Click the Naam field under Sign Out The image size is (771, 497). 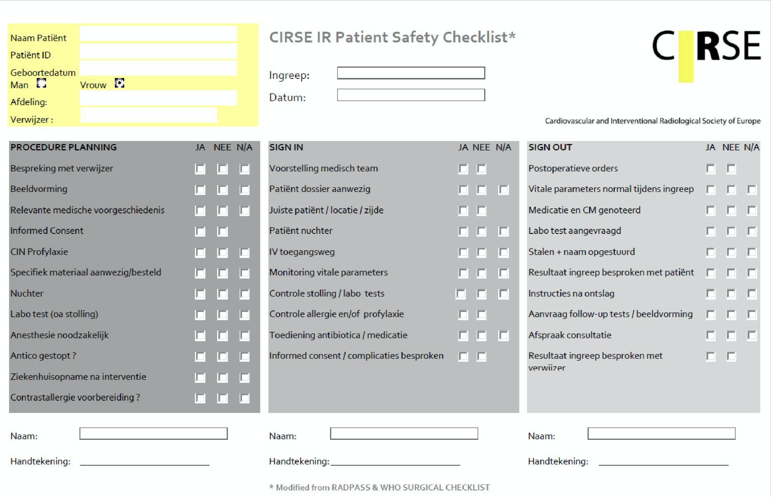[x=661, y=434]
